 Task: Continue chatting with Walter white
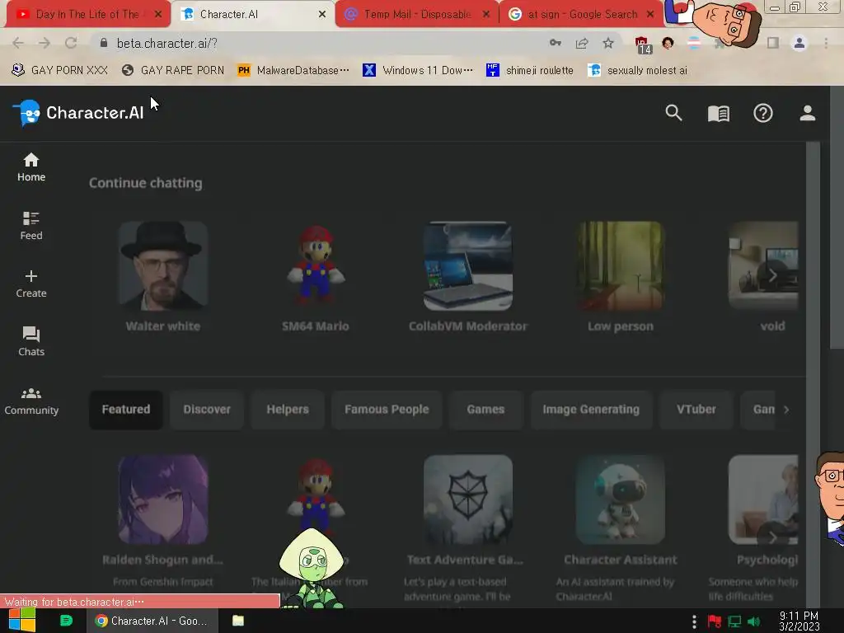coord(163,278)
